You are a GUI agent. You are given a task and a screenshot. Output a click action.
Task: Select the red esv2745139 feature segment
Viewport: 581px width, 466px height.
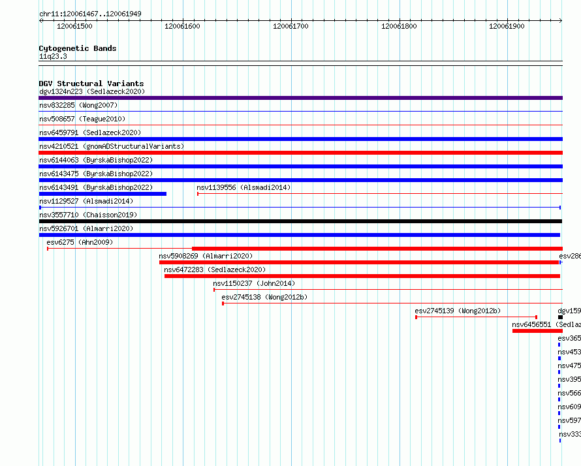pyautogui.click(x=476, y=317)
